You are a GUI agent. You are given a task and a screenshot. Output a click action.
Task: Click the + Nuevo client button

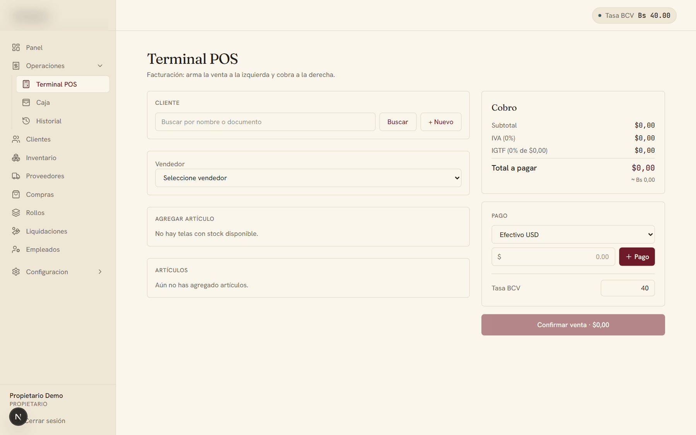(441, 122)
